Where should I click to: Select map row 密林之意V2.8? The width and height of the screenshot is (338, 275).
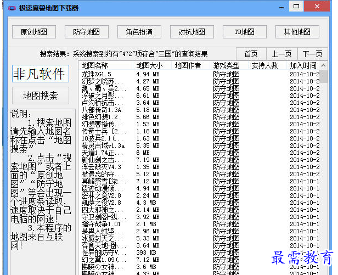pyautogui.click(x=200, y=195)
